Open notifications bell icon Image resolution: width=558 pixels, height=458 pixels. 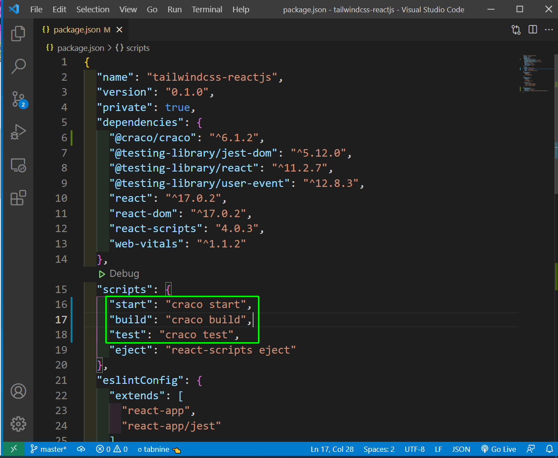pos(549,449)
